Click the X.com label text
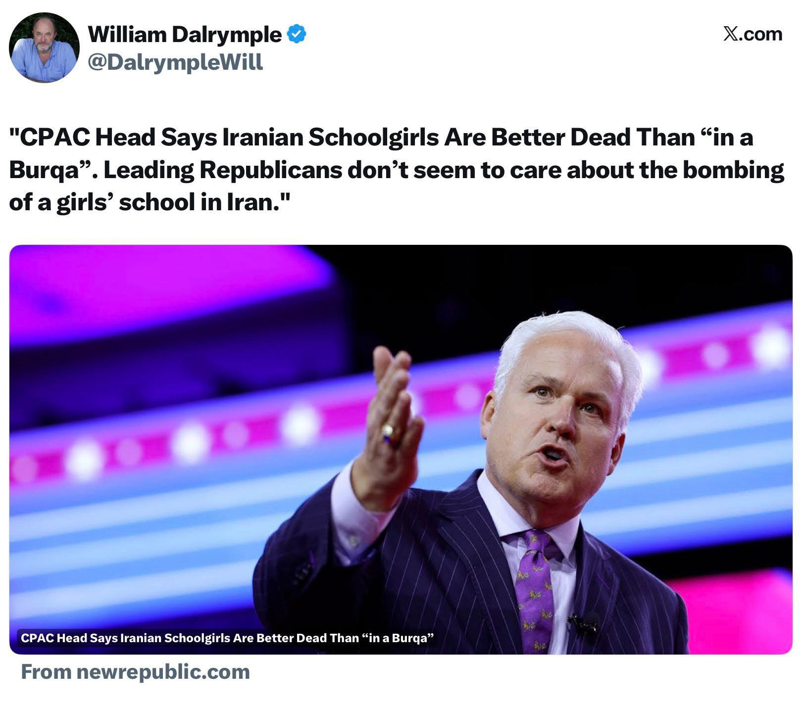 [x=753, y=34]
